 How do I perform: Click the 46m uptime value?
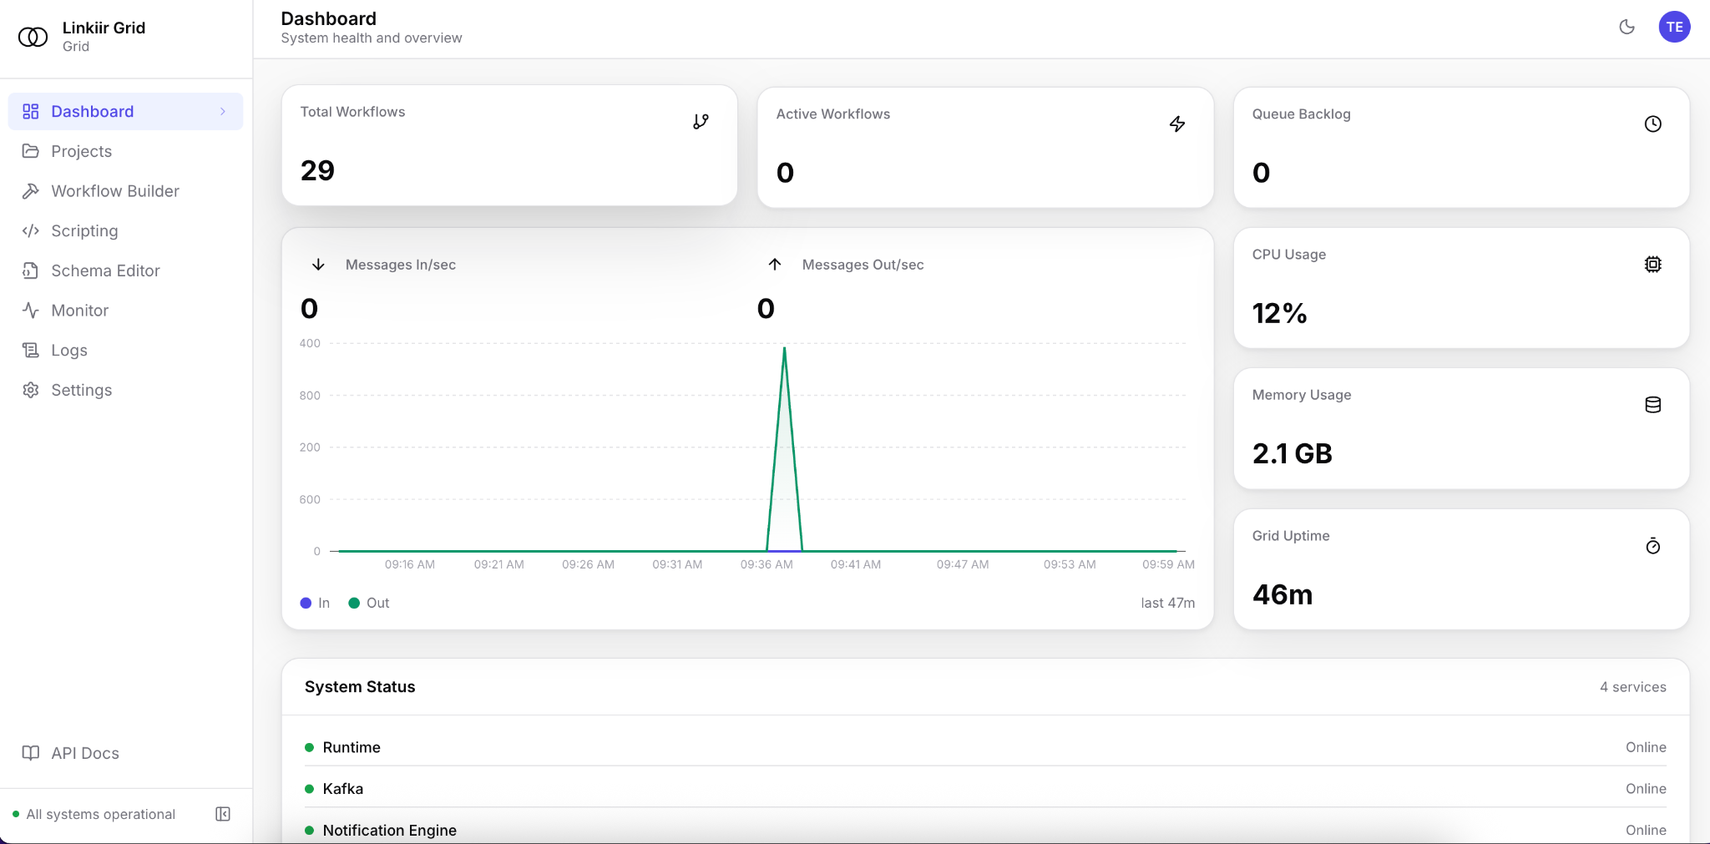coord(1282,594)
